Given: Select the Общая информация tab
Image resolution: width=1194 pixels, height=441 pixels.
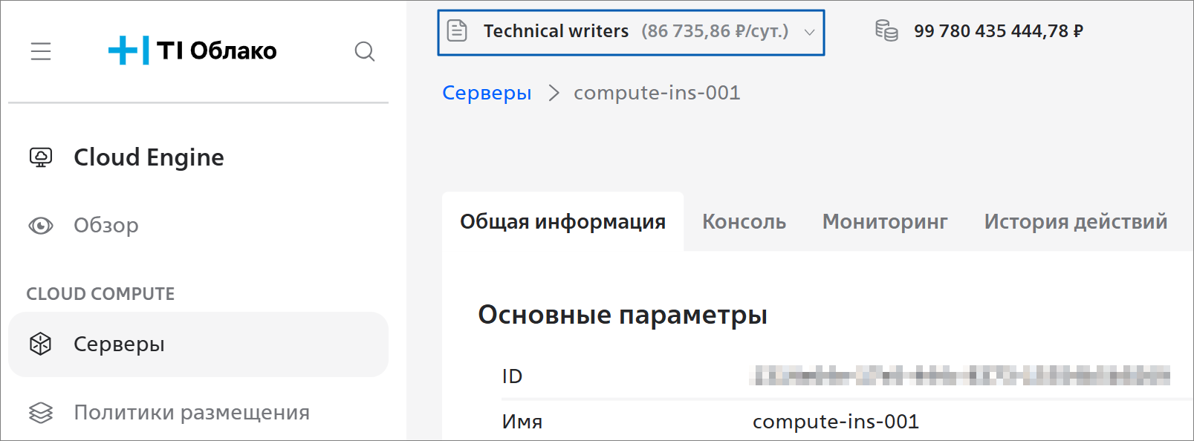Looking at the screenshot, I should pyautogui.click(x=562, y=222).
